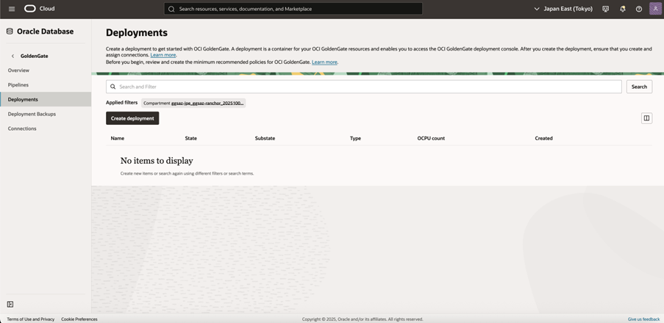Open the table columns settings icon
Screen dimensions: 664x323
tap(646, 118)
